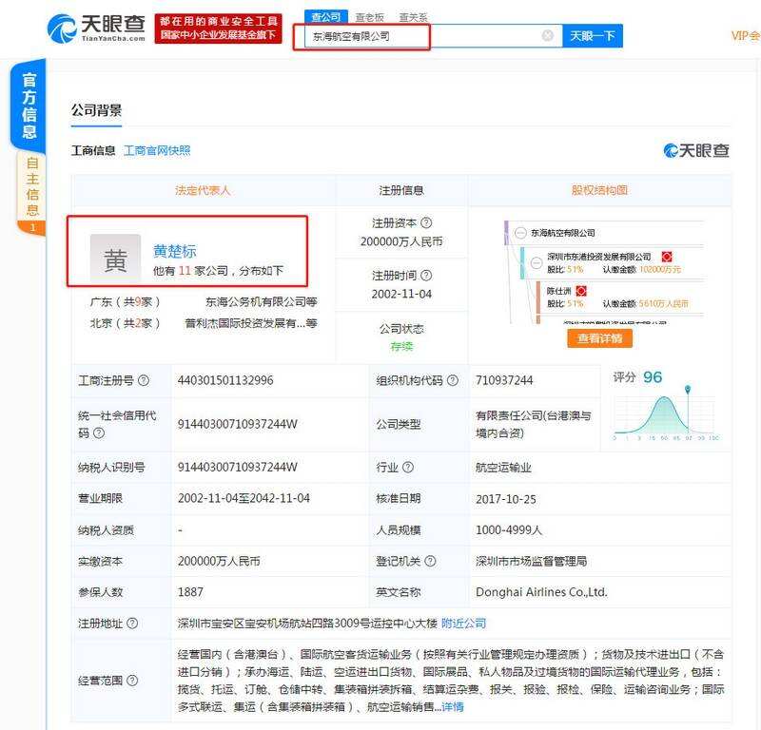Click the registration number 440301501132996

click(225, 380)
